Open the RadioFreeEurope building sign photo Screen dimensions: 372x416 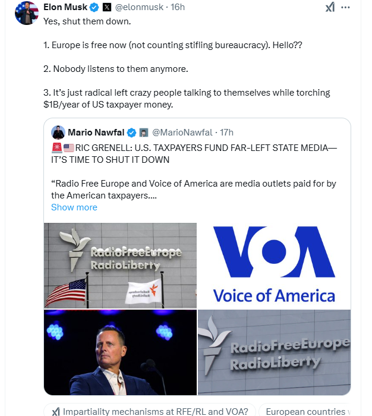click(274, 352)
